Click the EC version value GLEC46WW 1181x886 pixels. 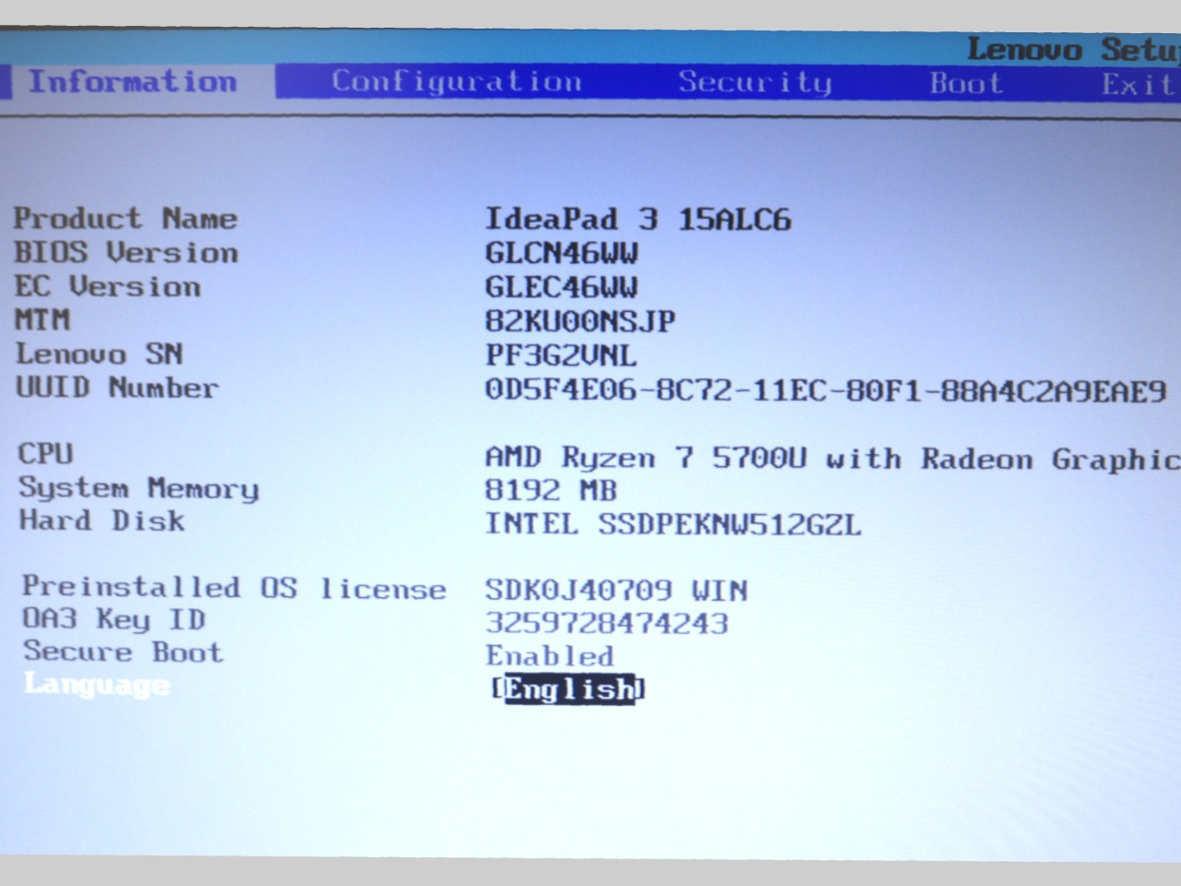[561, 287]
